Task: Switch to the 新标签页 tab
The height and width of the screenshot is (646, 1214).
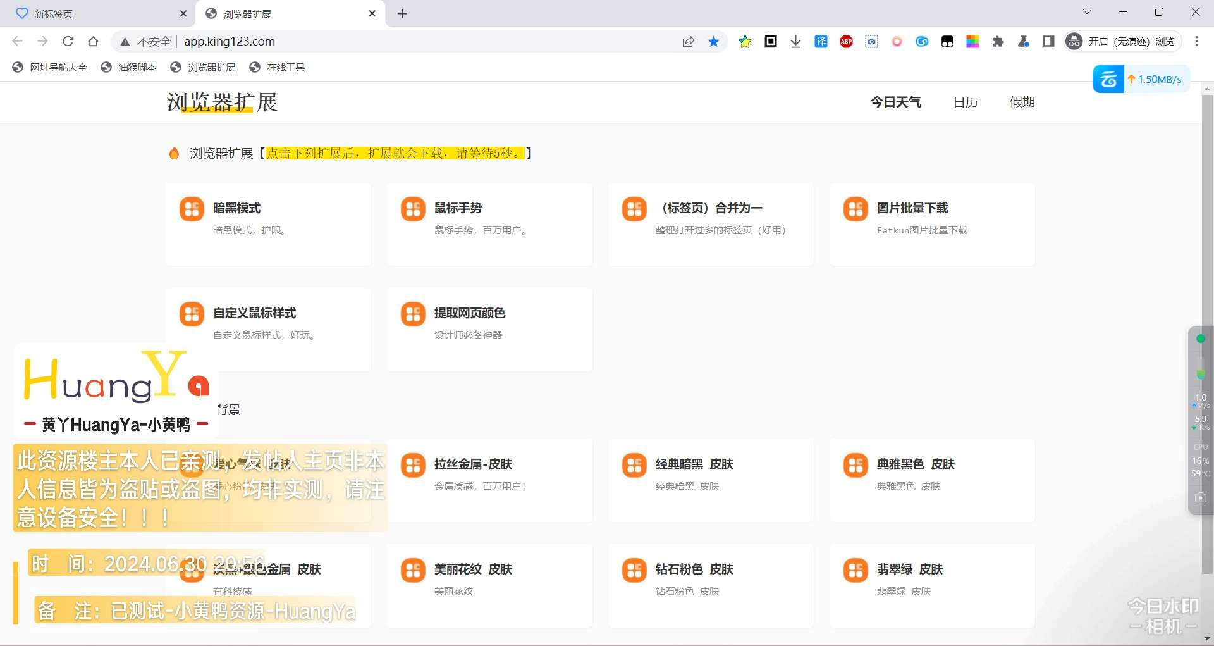Action: pyautogui.click(x=95, y=14)
